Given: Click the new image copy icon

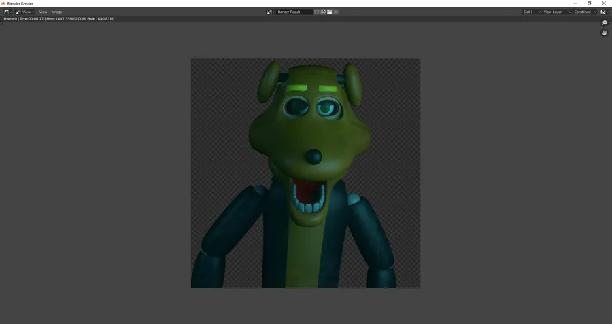Looking at the screenshot, I should point(323,12).
